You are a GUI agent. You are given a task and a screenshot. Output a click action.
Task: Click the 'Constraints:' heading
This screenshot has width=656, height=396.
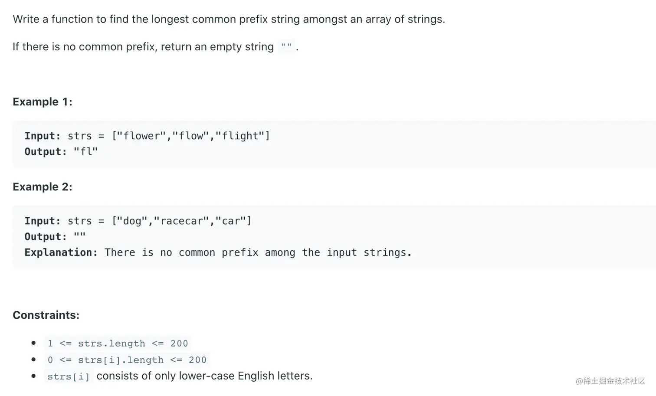(x=46, y=315)
